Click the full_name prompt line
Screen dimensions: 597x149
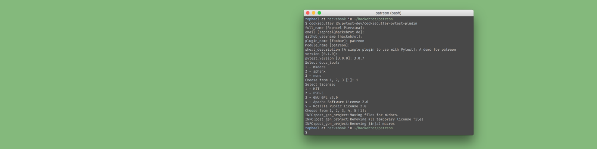coord(334,28)
